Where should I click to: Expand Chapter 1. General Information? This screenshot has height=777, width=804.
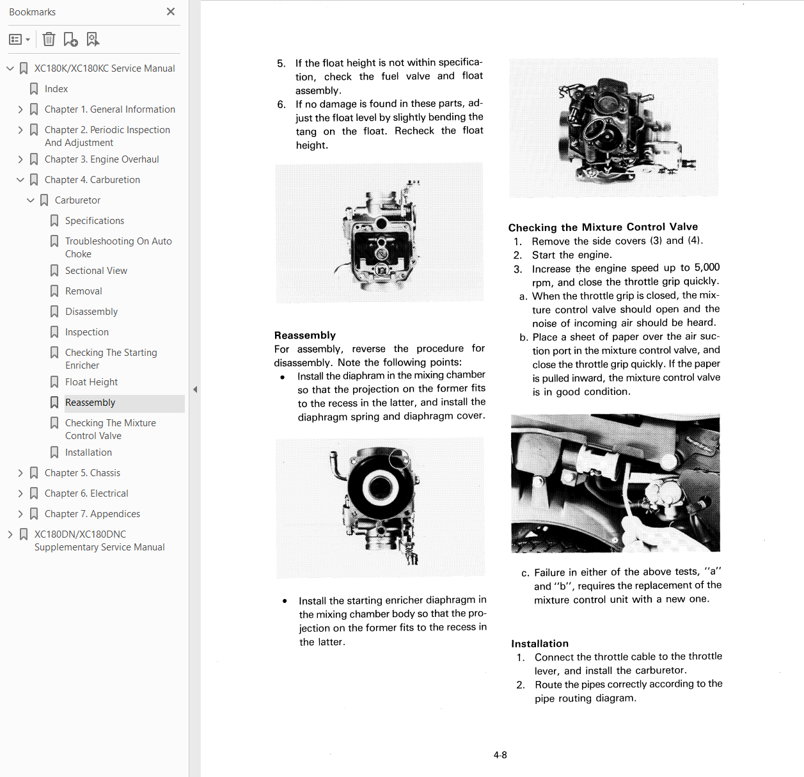[x=20, y=109]
